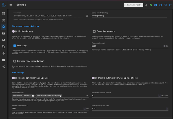
Task: Toggle Disable automatic firmware update checks
Action: 94,78
